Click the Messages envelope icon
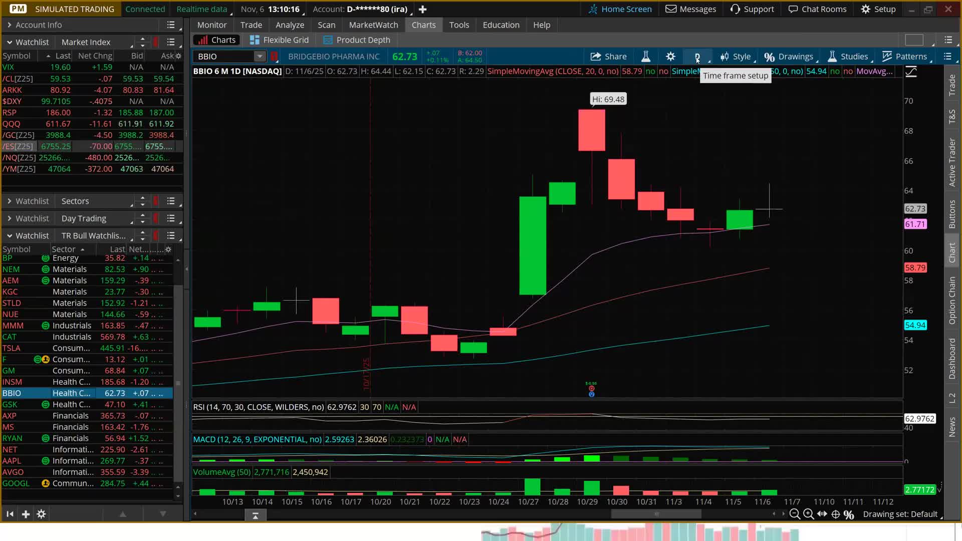 pyautogui.click(x=671, y=9)
